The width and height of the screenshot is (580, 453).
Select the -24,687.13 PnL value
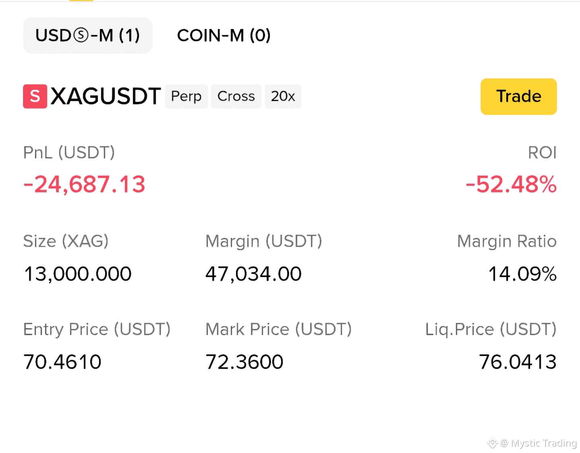(84, 184)
